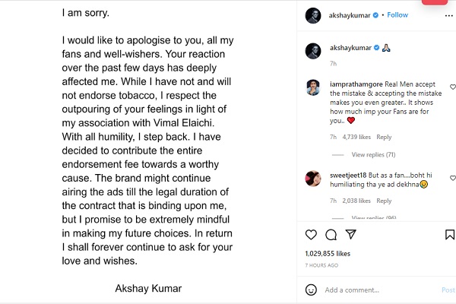
Task: Like the post with heart icon
Action: pos(312,235)
